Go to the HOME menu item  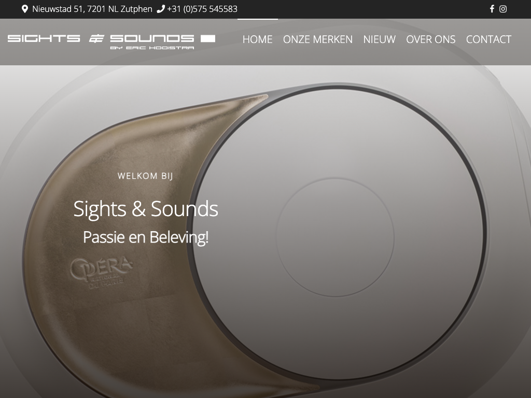(257, 39)
